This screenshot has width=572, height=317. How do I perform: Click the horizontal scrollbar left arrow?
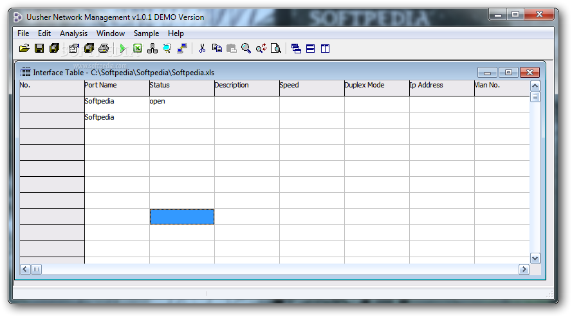coord(25,269)
